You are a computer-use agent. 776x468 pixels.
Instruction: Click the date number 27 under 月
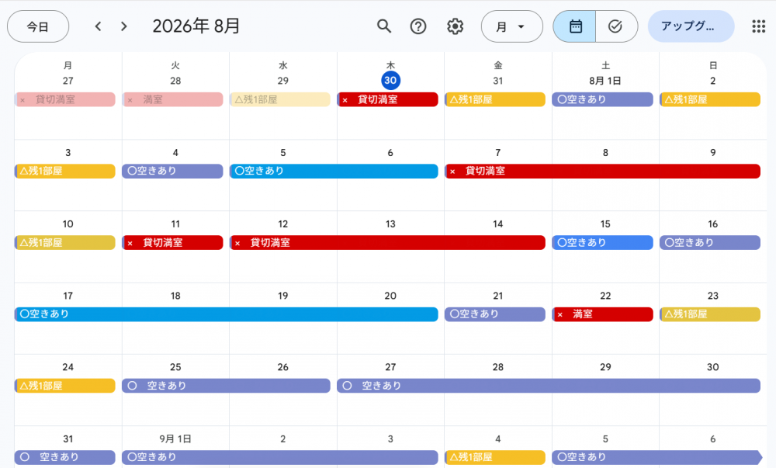pos(68,81)
